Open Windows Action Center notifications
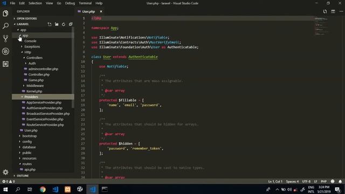The image size is (345, 194). pos(338,189)
